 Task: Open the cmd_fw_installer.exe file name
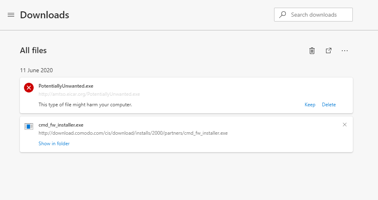point(61,125)
